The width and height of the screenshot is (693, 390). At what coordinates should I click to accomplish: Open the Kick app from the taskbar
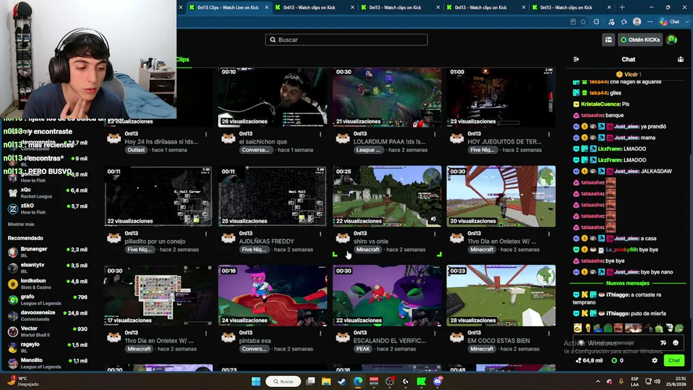click(421, 381)
